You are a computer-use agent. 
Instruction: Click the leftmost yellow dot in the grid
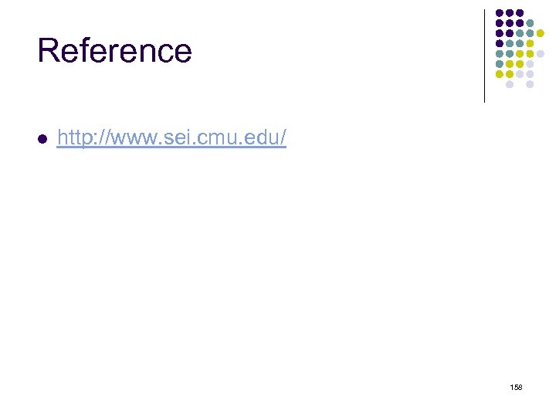tap(500, 74)
